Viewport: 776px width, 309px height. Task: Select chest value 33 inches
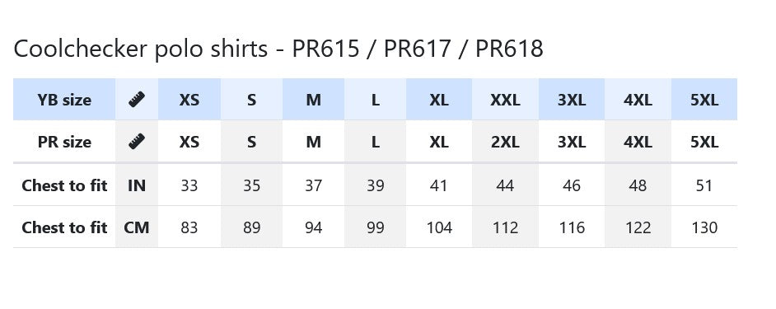point(189,185)
